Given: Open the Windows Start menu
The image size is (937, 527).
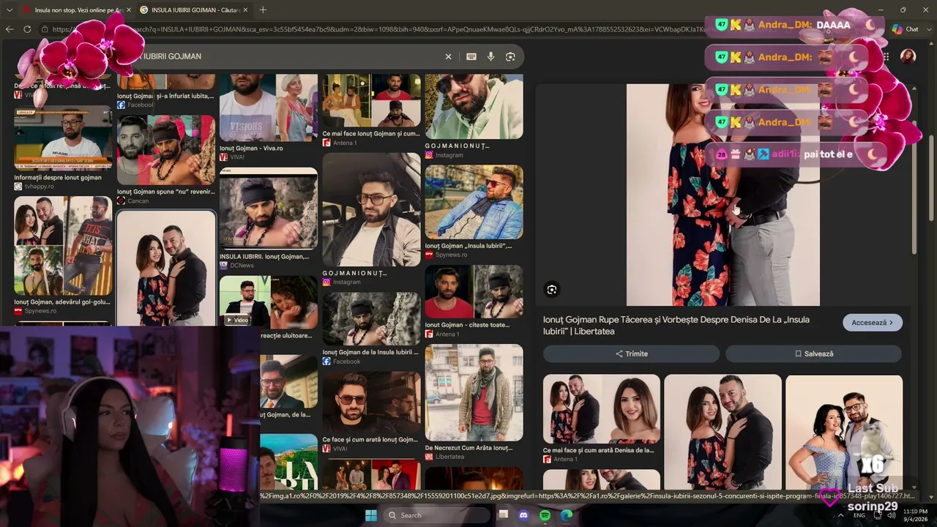Looking at the screenshot, I should pos(371,515).
